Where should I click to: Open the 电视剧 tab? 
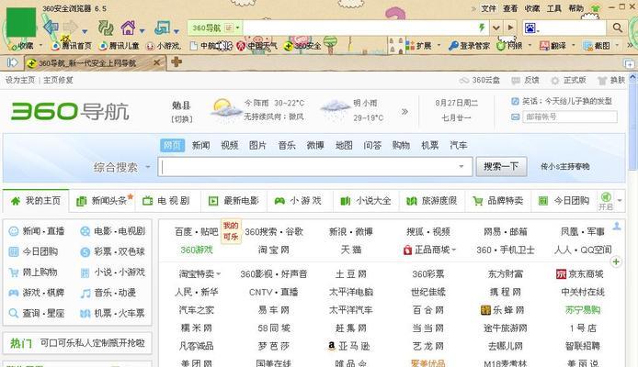(x=168, y=201)
